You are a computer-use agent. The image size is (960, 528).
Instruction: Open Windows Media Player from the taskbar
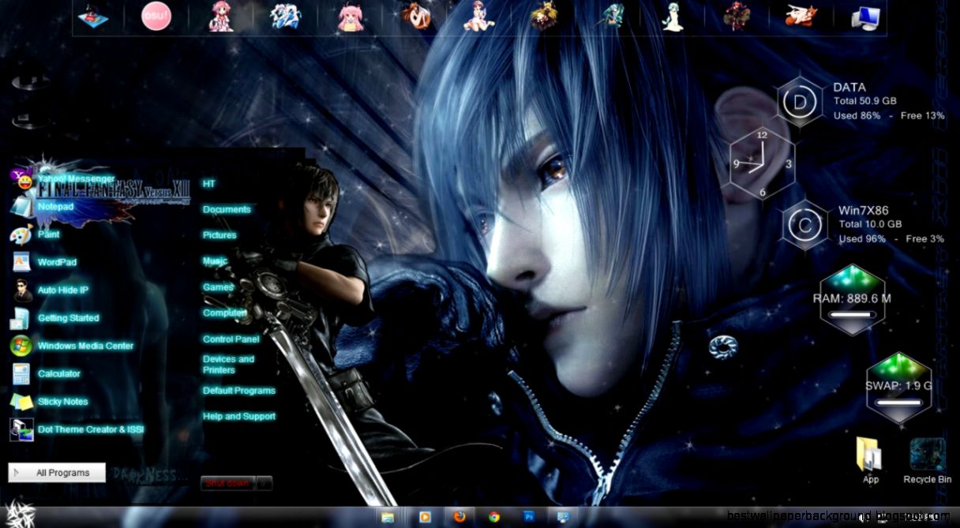click(424, 517)
